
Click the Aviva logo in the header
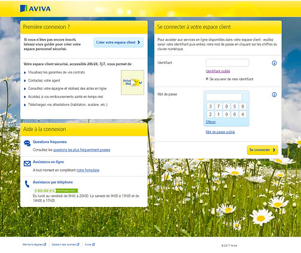coord(35,8)
